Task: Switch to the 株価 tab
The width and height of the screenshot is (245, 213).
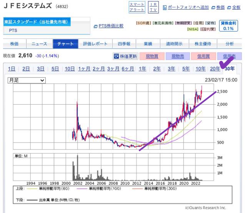Action: point(14,44)
